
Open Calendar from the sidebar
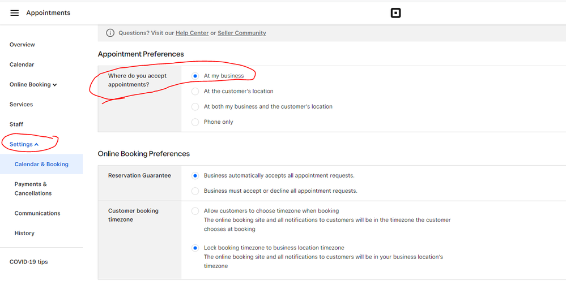click(x=22, y=64)
